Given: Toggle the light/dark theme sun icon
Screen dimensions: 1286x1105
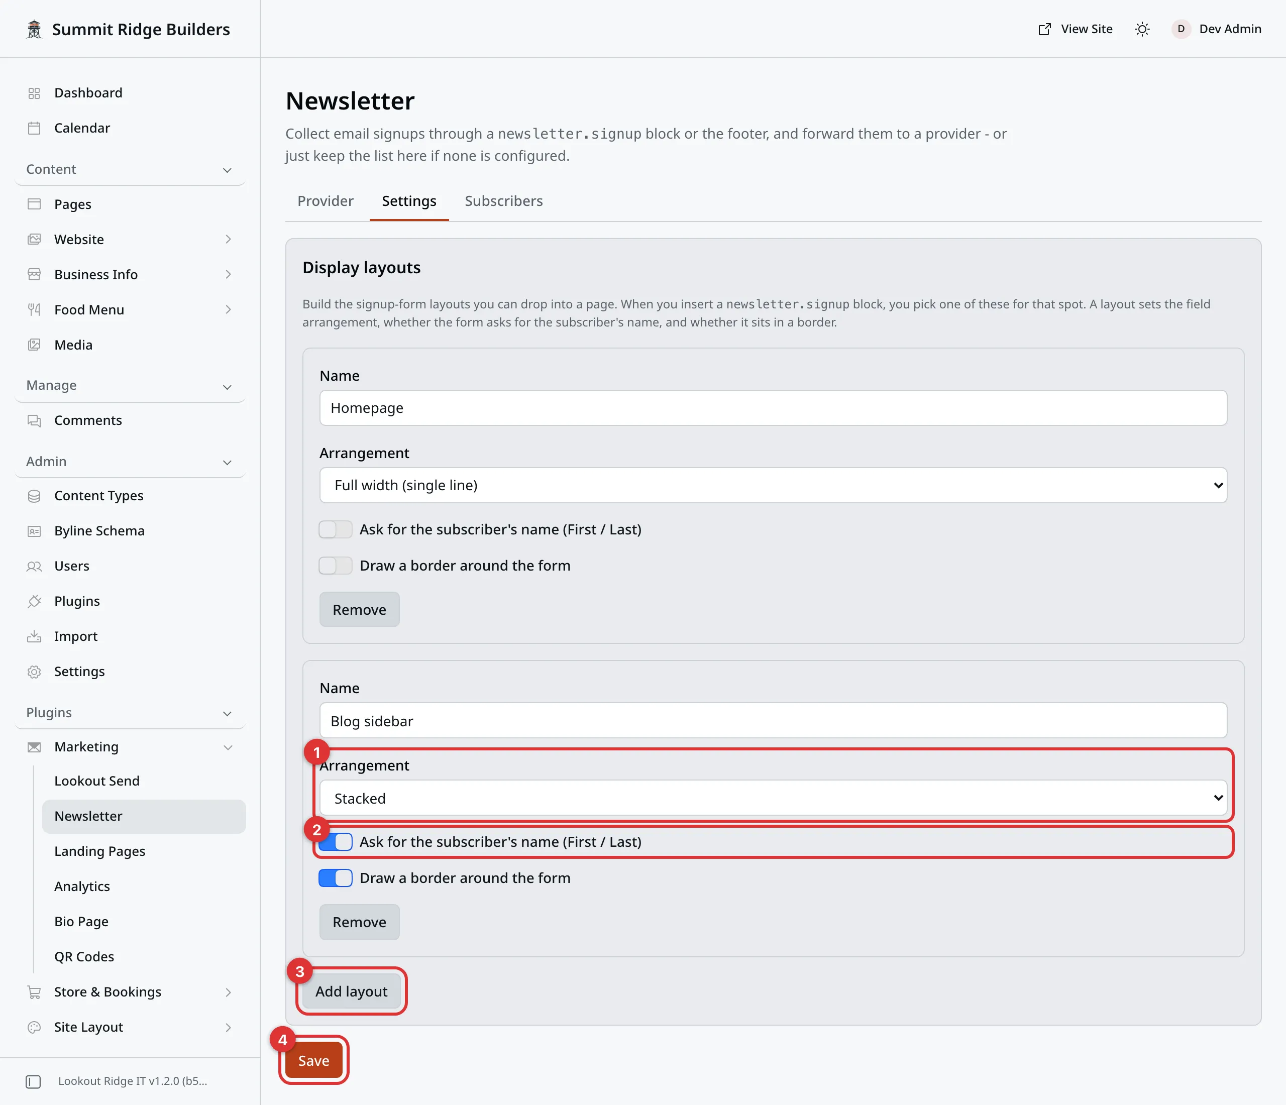Looking at the screenshot, I should [1142, 29].
